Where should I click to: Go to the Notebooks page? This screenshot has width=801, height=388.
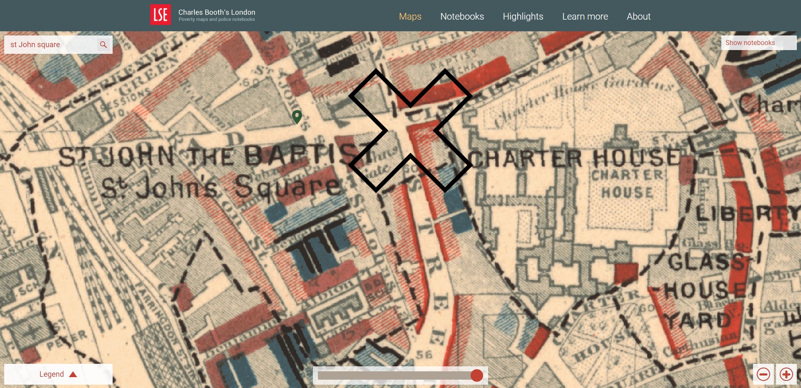[x=462, y=16]
